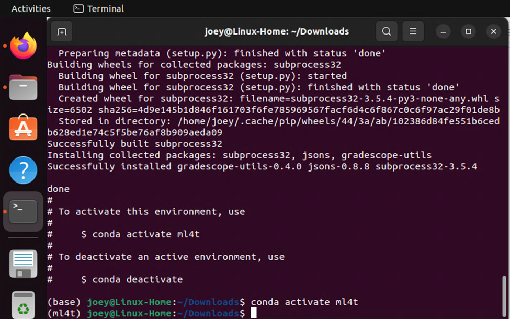Select the Terminal icon in dock
Screen dimensions: 510x319
[x=23, y=211]
